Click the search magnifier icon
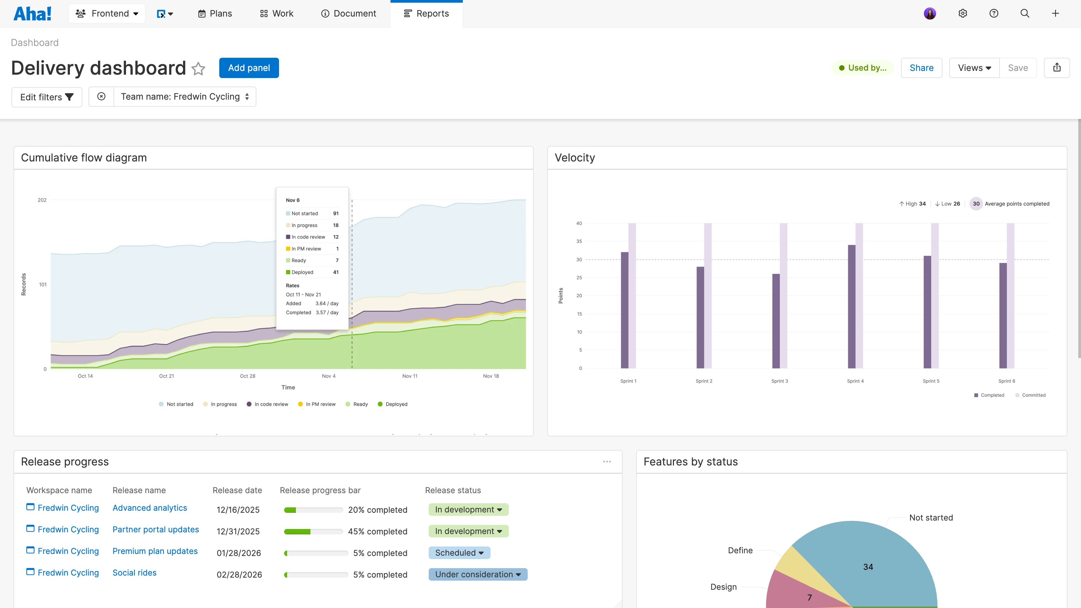Image resolution: width=1081 pixels, height=608 pixels. [x=1025, y=14]
